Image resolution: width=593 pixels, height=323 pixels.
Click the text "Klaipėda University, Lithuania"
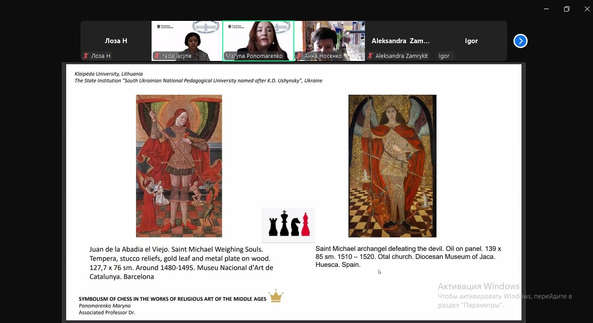pyautogui.click(x=109, y=74)
